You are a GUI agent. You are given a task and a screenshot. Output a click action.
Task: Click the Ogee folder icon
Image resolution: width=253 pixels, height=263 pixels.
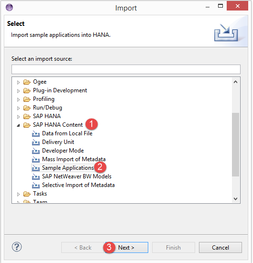(27, 82)
